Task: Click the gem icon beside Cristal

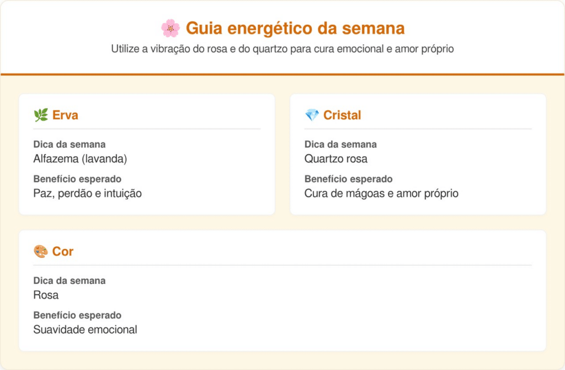Action: 312,115
